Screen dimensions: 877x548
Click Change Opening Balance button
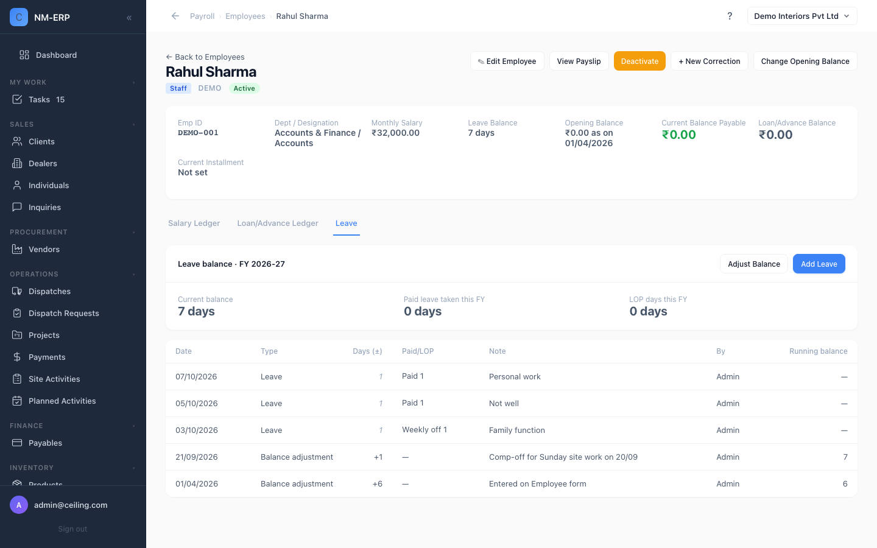coord(805,61)
